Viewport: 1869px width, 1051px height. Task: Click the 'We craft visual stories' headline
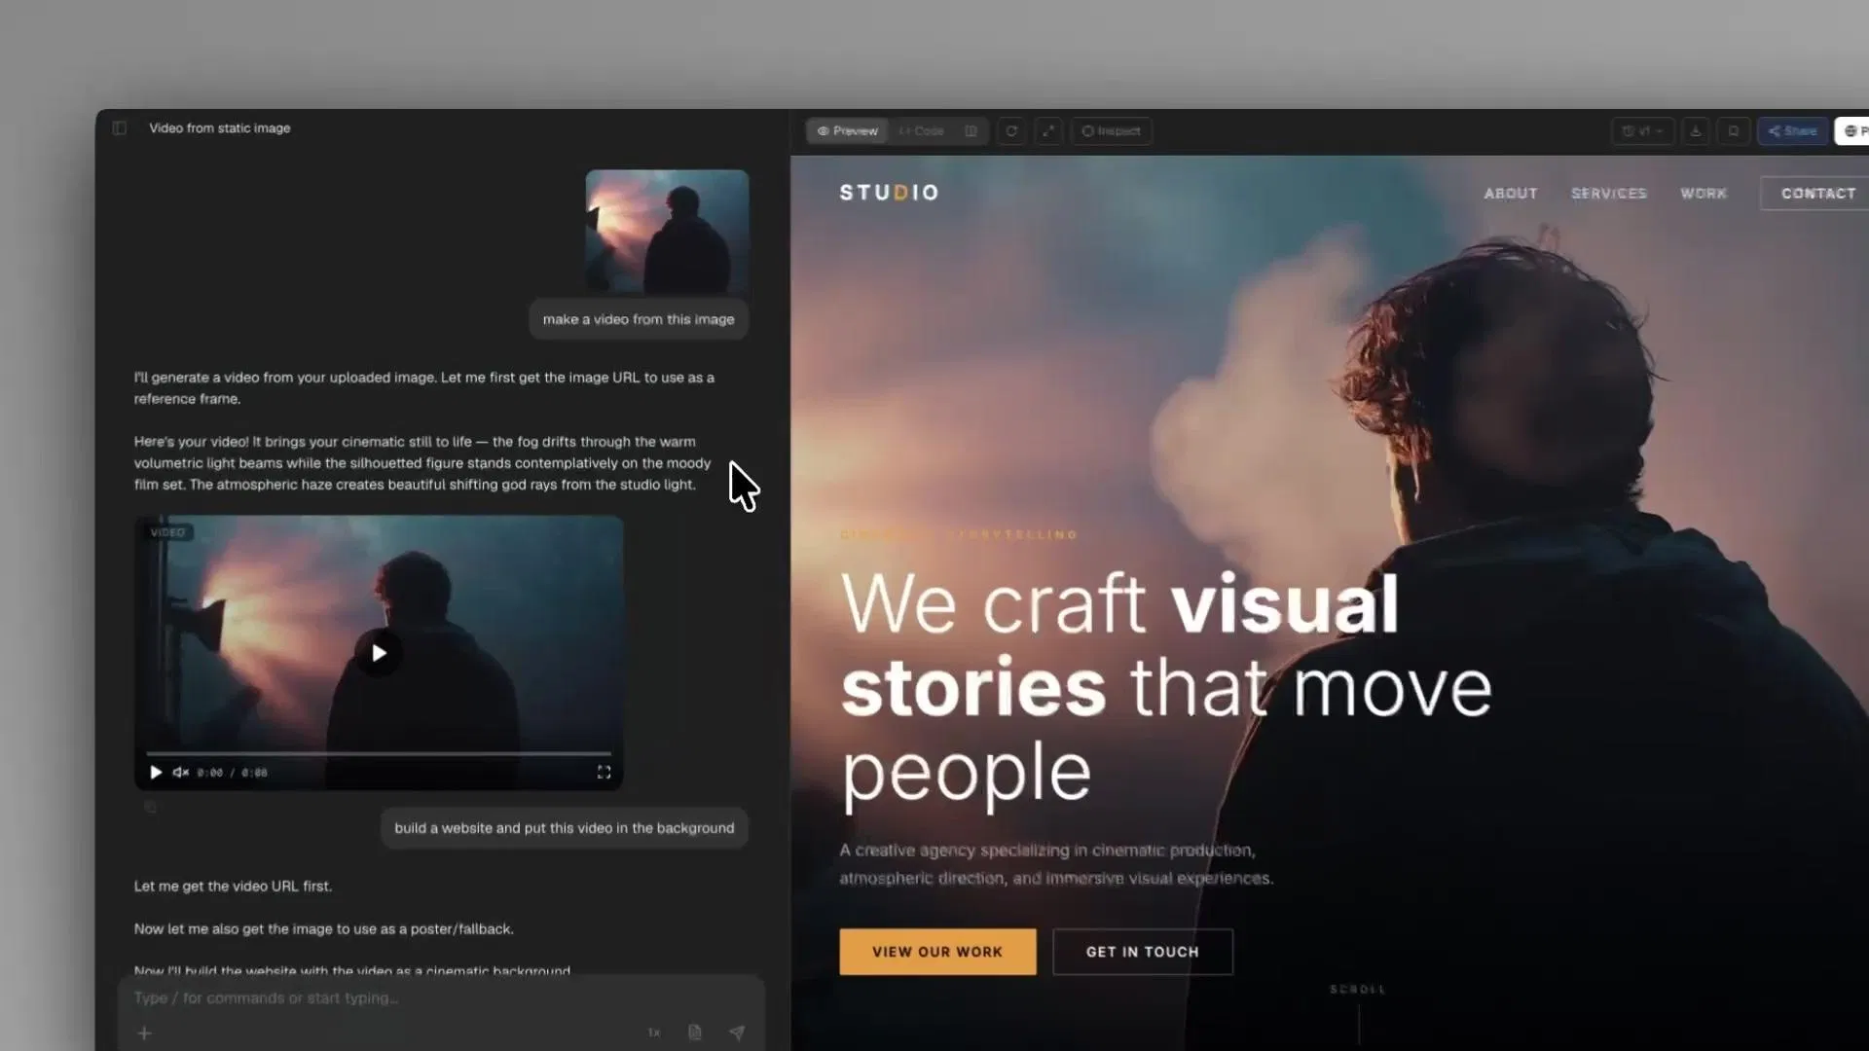coord(1166,687)
